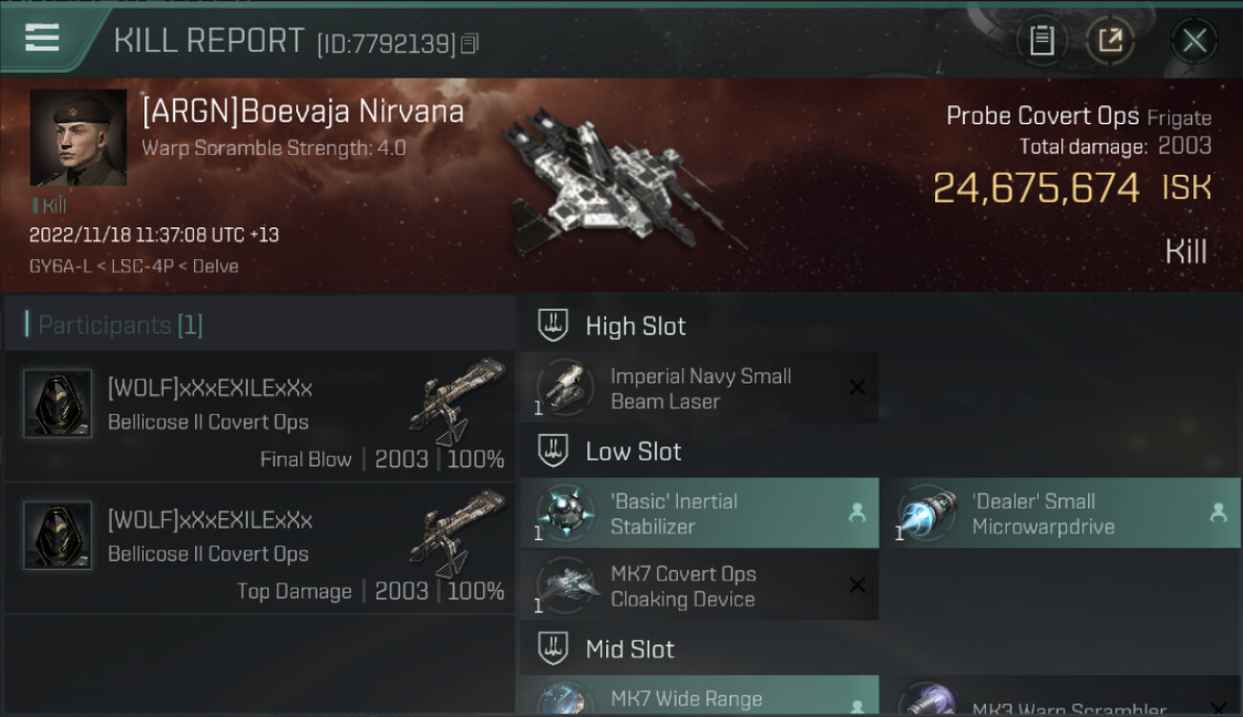Open the GY6A-L system location link
The height and width of the screenshot is (717, 1243).
tap(62, 266)
